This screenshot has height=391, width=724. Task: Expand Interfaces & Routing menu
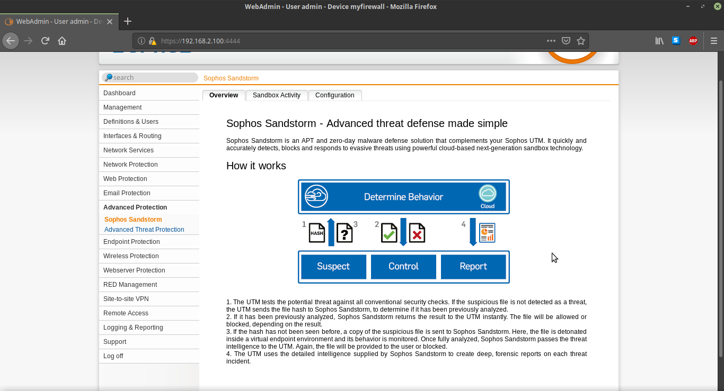pyautogui.click(x=149, y=136)
